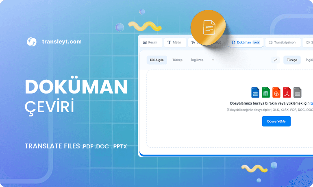Click the gray text file icon
Viewport: 313px width, 187px height.
(298, 92)
